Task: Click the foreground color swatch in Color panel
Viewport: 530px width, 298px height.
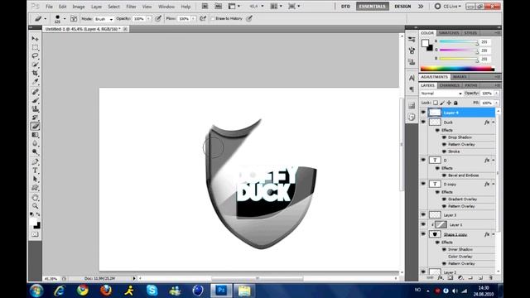Action: pyautogui.click(x=425, y=43)
